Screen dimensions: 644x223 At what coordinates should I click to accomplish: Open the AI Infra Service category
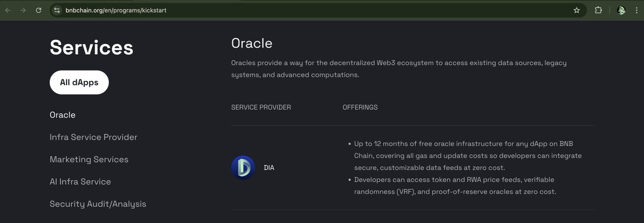click(80, 182)
